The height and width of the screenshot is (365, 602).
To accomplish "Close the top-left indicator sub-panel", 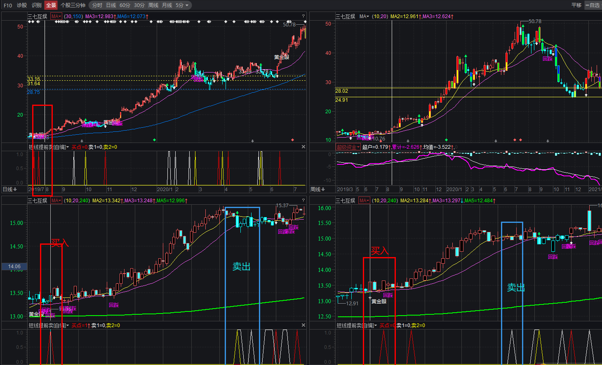I will click(x=303, y=147).
